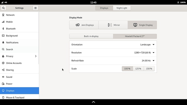The width and height of the screenshot is (187, 105).
Task: Click the Mobile signal bars sidebar icon
Action: (x=3, y=22)
